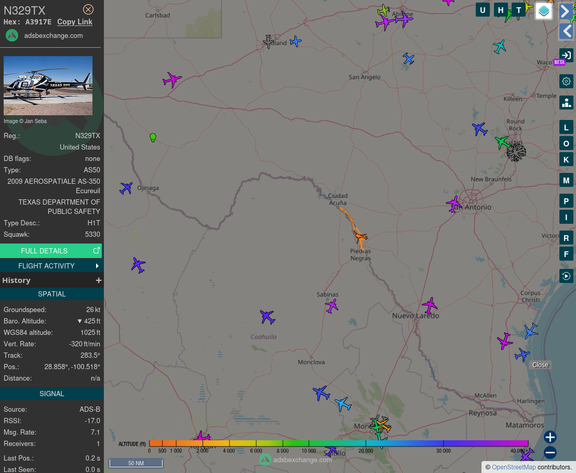
Task: Select the blue airplane beside Ojinaga
Action: (x=126, y=188)
